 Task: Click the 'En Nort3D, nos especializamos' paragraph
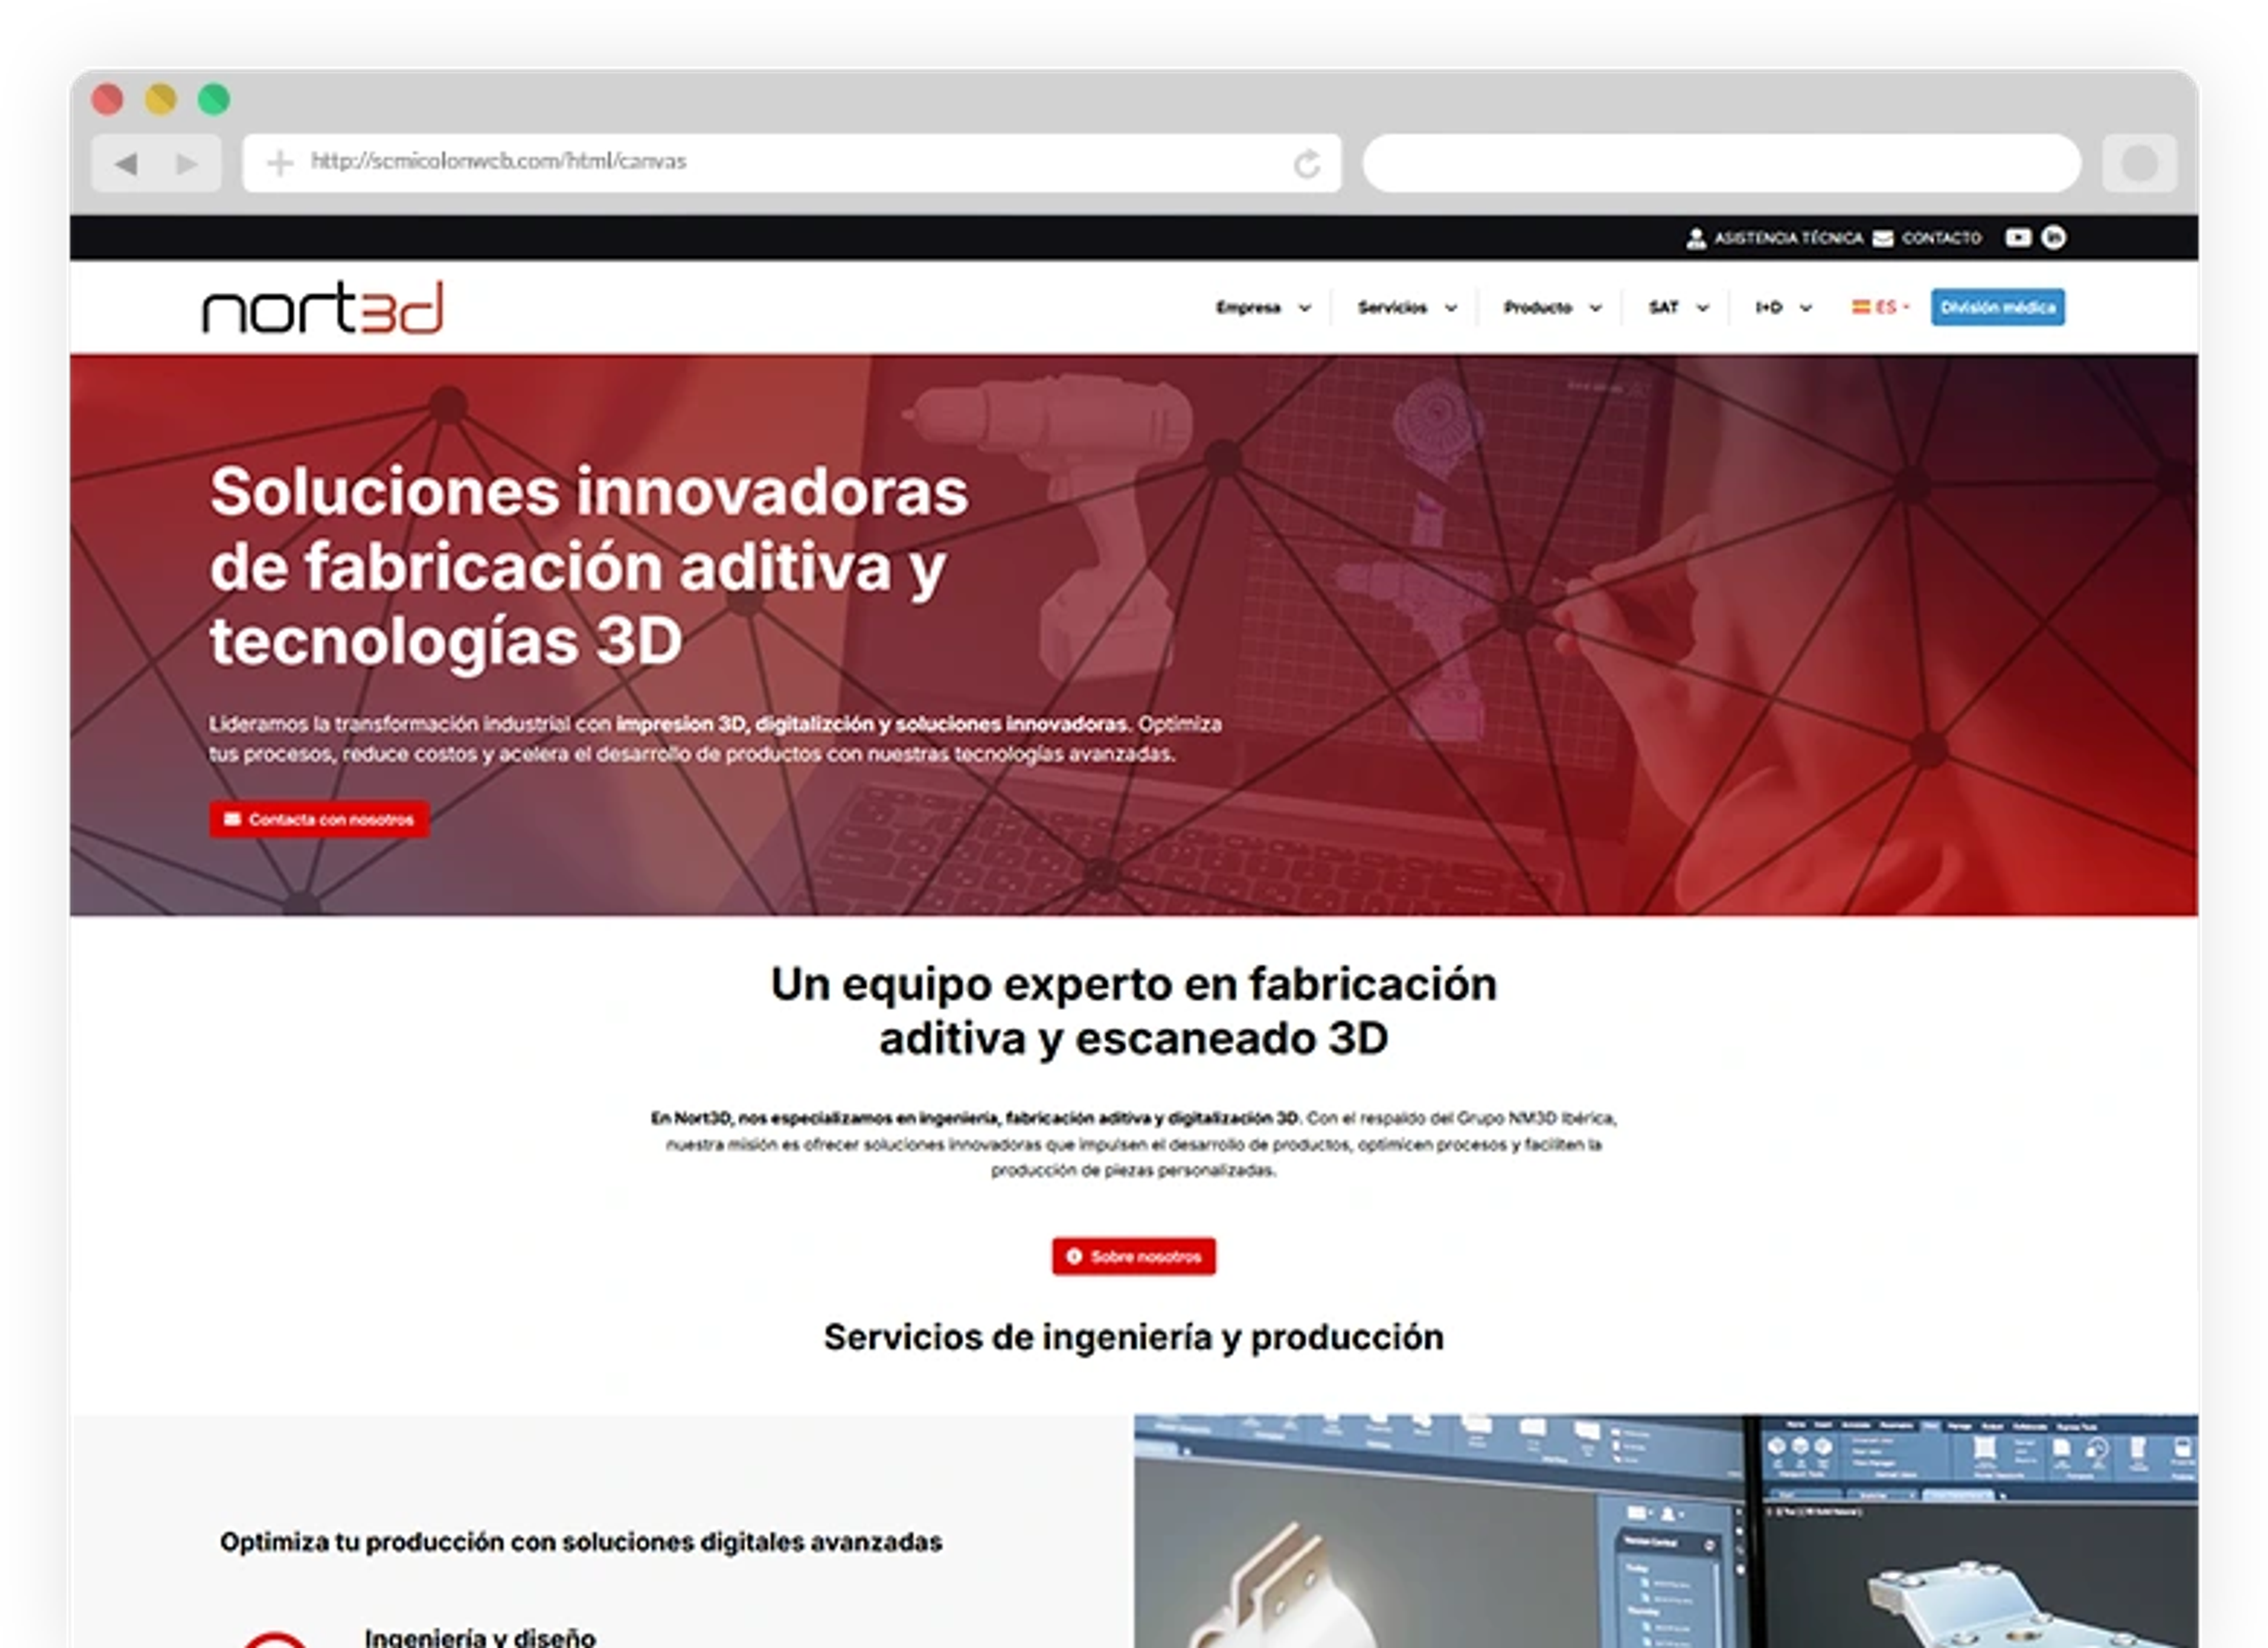1134,1144
